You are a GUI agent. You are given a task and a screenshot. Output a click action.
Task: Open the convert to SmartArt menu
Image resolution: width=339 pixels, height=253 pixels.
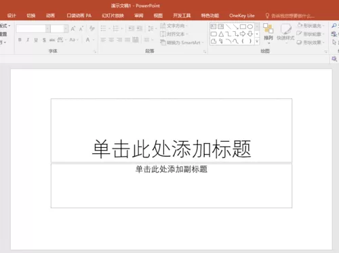pyautogui.click(x=182, y=43)
